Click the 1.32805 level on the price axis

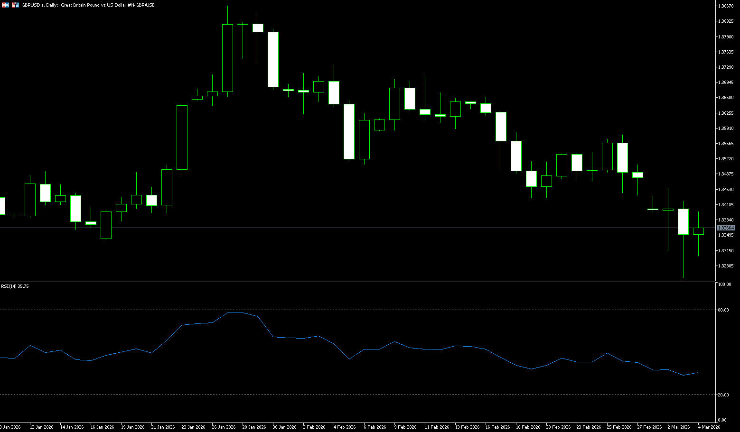(x=726, y=266)
